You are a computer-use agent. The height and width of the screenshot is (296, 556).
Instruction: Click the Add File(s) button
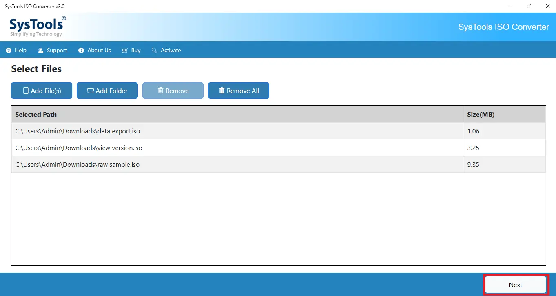[42, 91]
